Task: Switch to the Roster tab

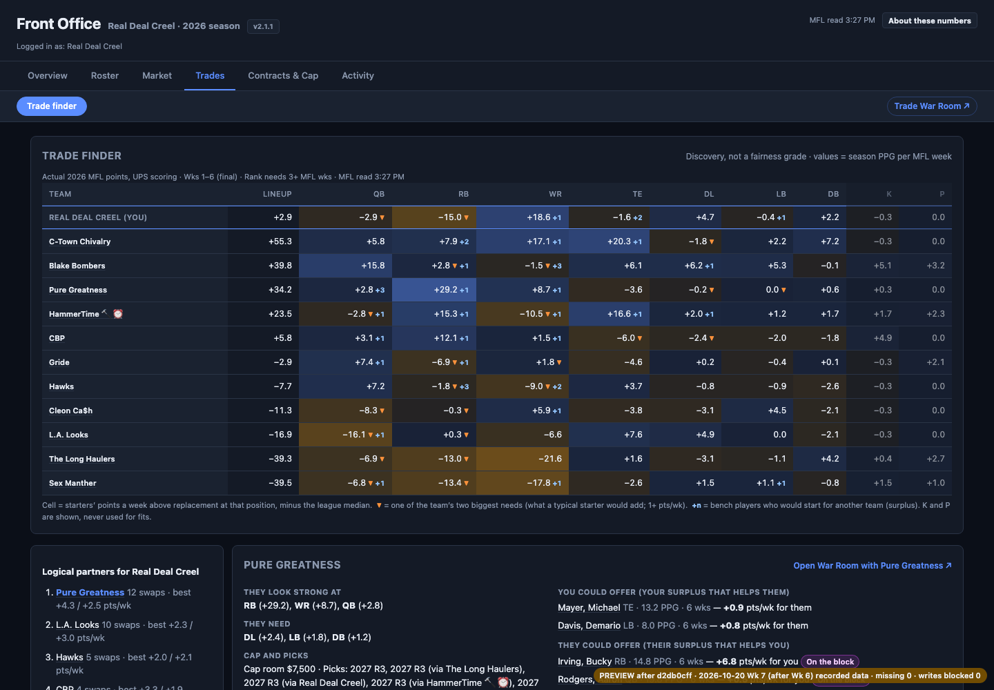Action: 105,76
